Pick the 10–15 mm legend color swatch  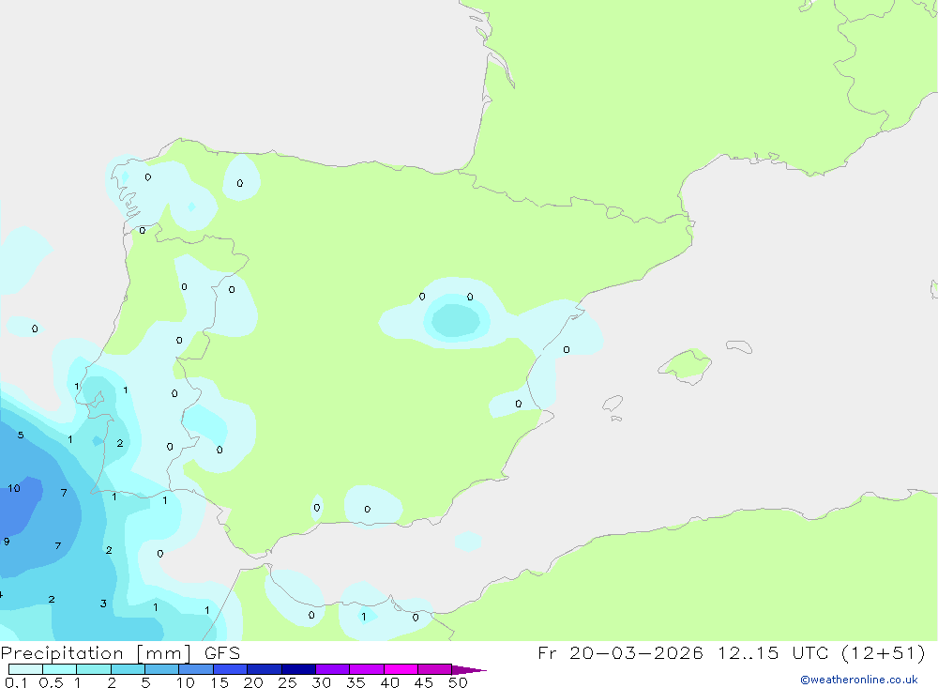(x=196, y=669)
